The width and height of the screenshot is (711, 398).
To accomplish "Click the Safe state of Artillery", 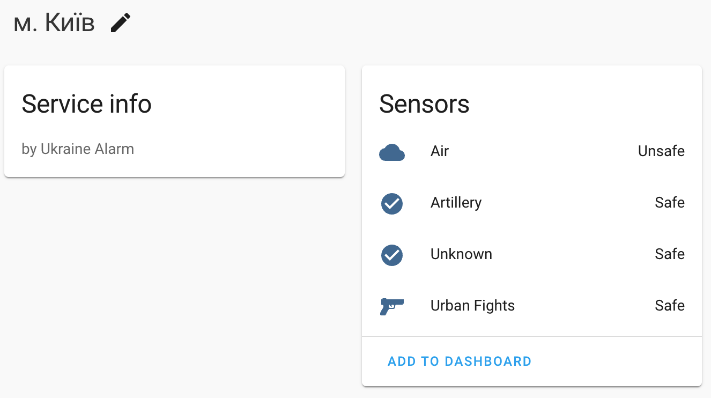I will (x=669, y=203).
